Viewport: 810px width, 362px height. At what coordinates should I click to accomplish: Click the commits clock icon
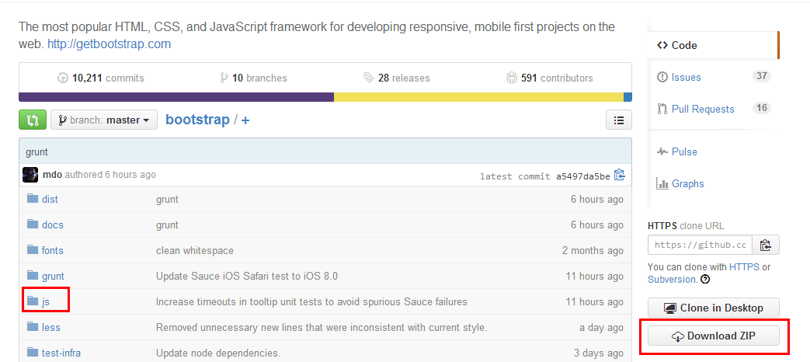click(x=63, y=78)
